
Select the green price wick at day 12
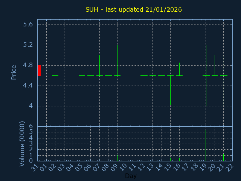click(144, 60)
